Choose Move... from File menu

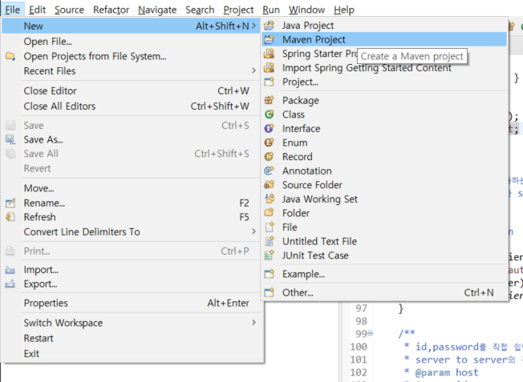[x=131, y=188]
